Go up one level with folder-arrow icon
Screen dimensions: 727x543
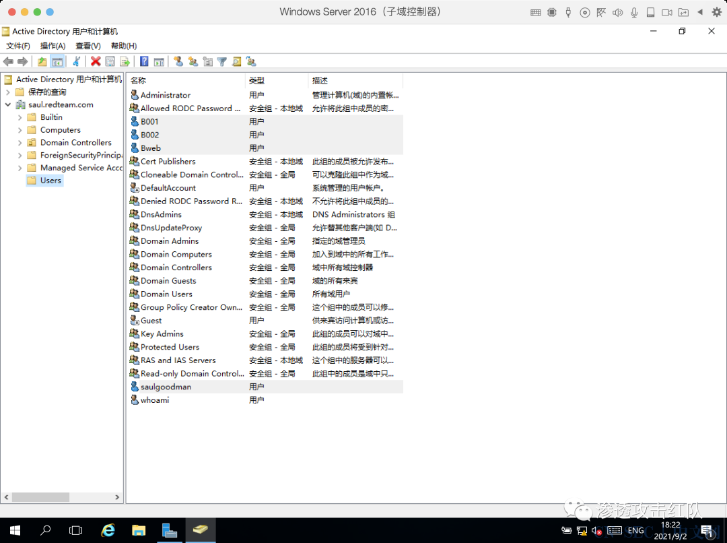tap(42, 62)
